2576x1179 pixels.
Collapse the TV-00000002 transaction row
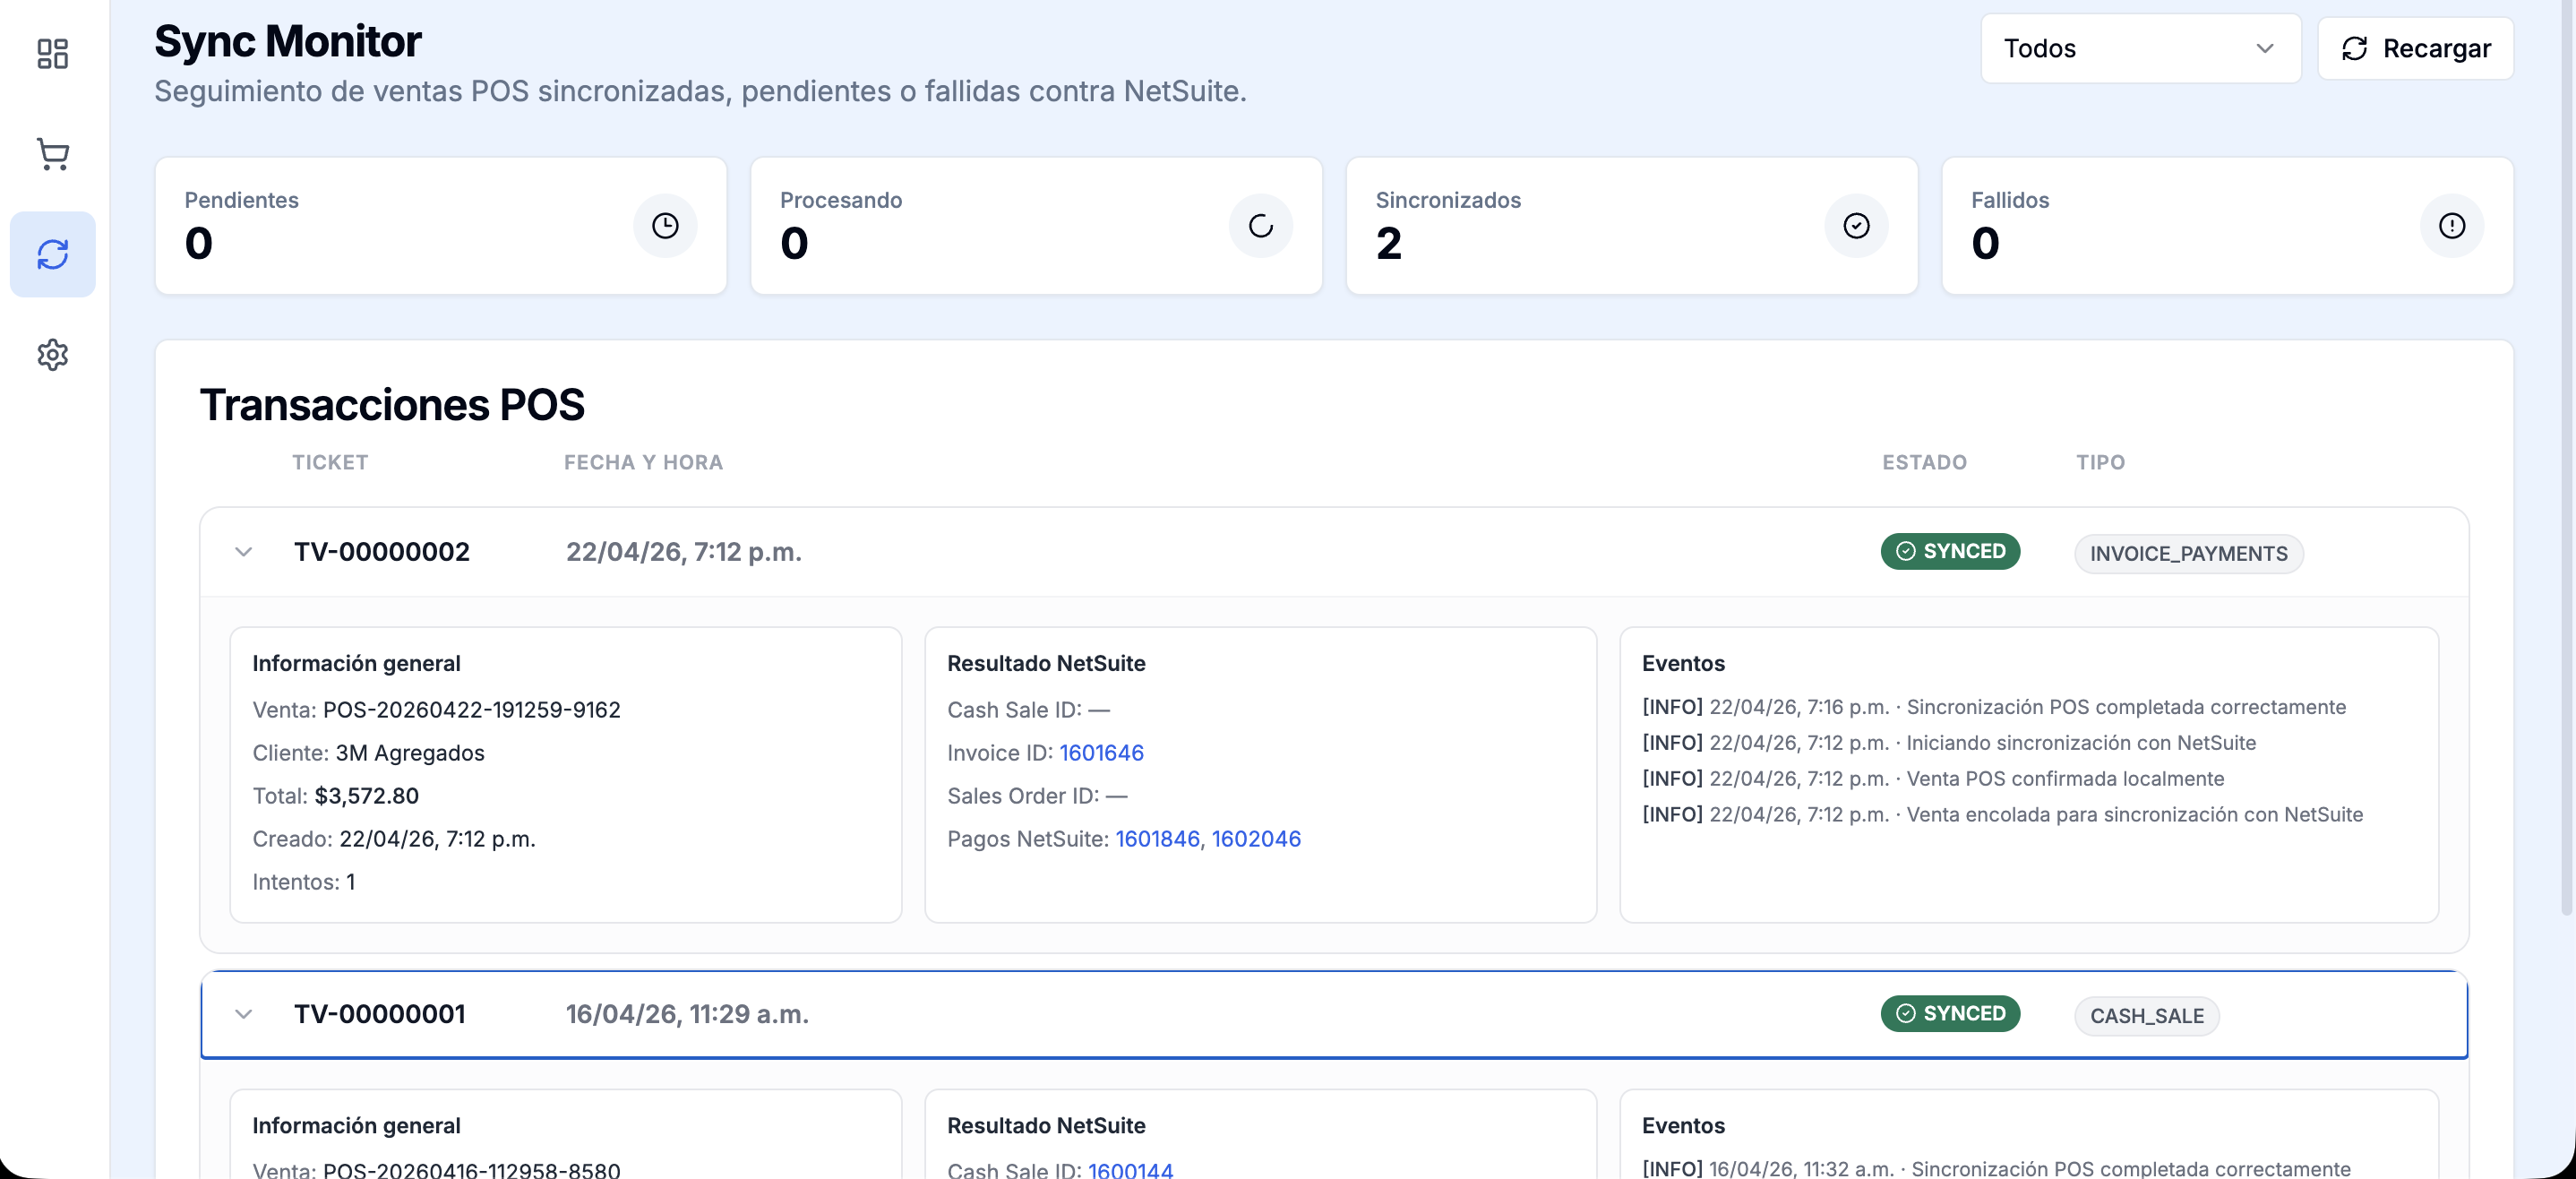[x=243, y=552]
